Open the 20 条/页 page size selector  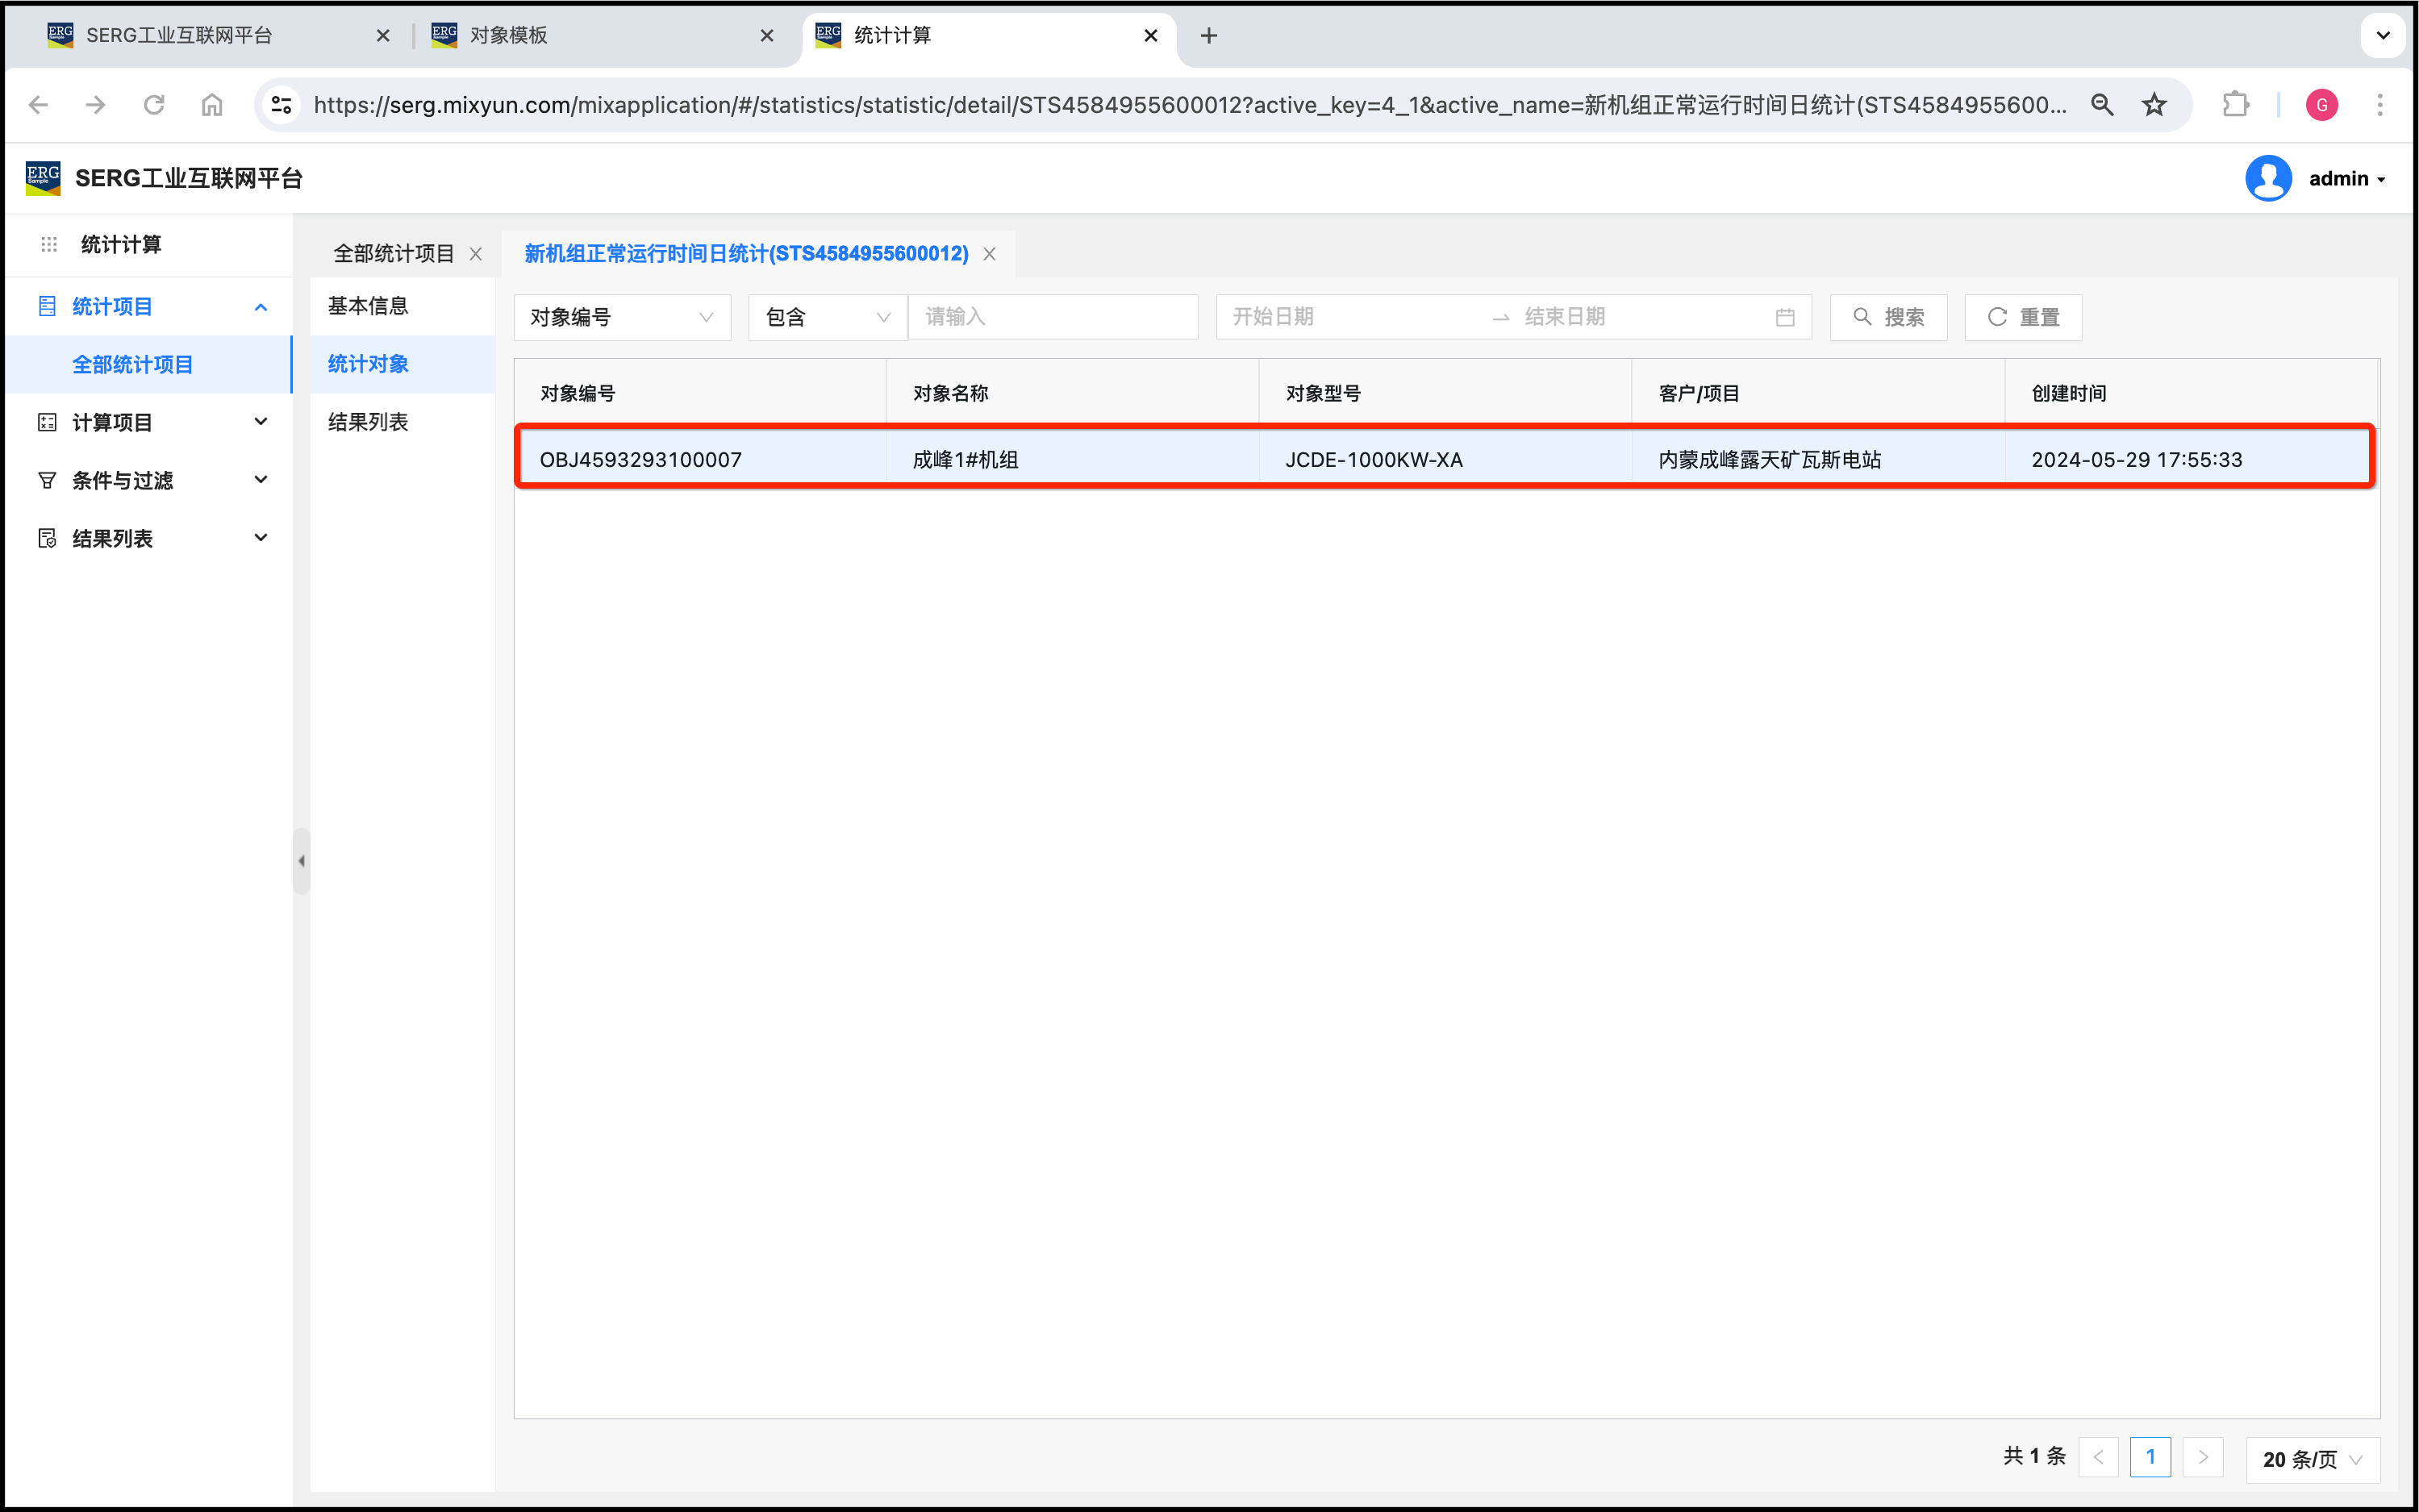click(2312, 1459)
